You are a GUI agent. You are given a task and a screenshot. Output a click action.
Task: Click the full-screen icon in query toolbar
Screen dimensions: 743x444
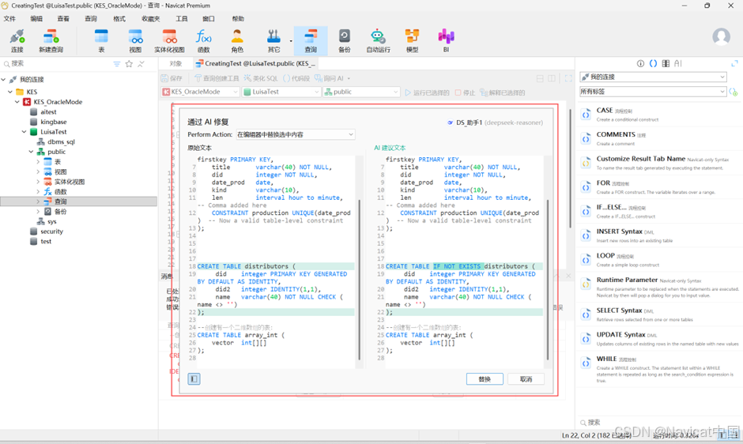pos(568,79)
